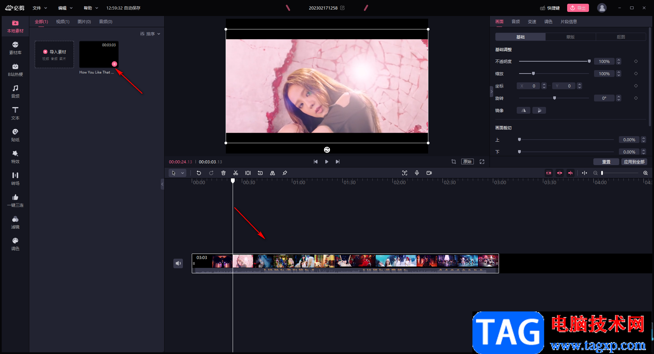This screenshot has width=654, height=354.
Task: Switch to 图片(0) media tab
Action: point(84,21)
